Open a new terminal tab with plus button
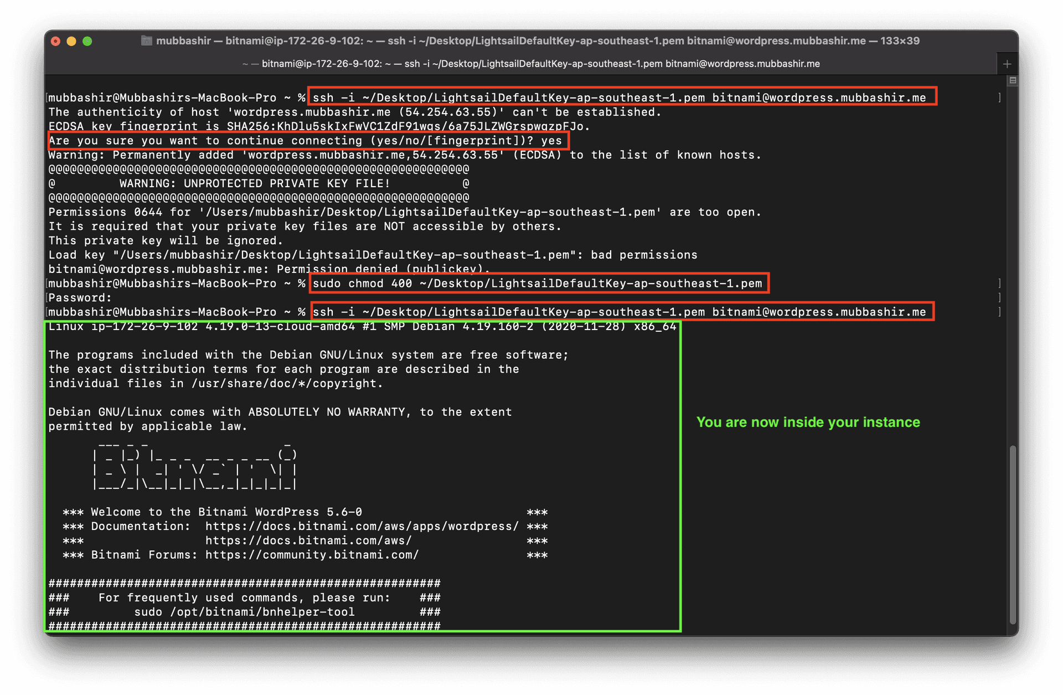 pos(1007,64)
